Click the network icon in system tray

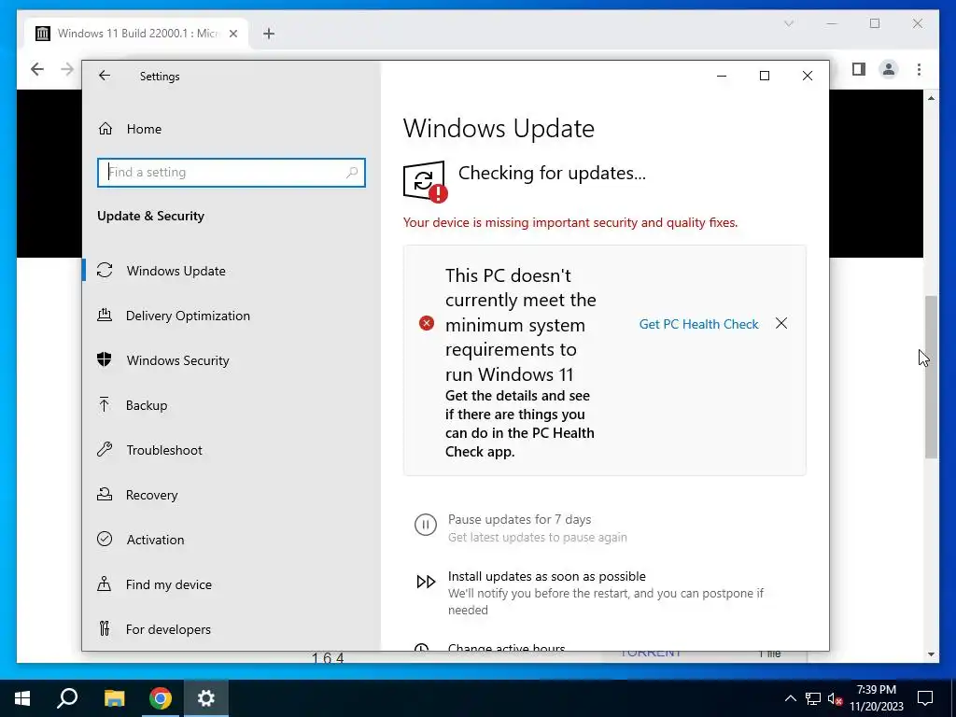(x=812, y=698)
